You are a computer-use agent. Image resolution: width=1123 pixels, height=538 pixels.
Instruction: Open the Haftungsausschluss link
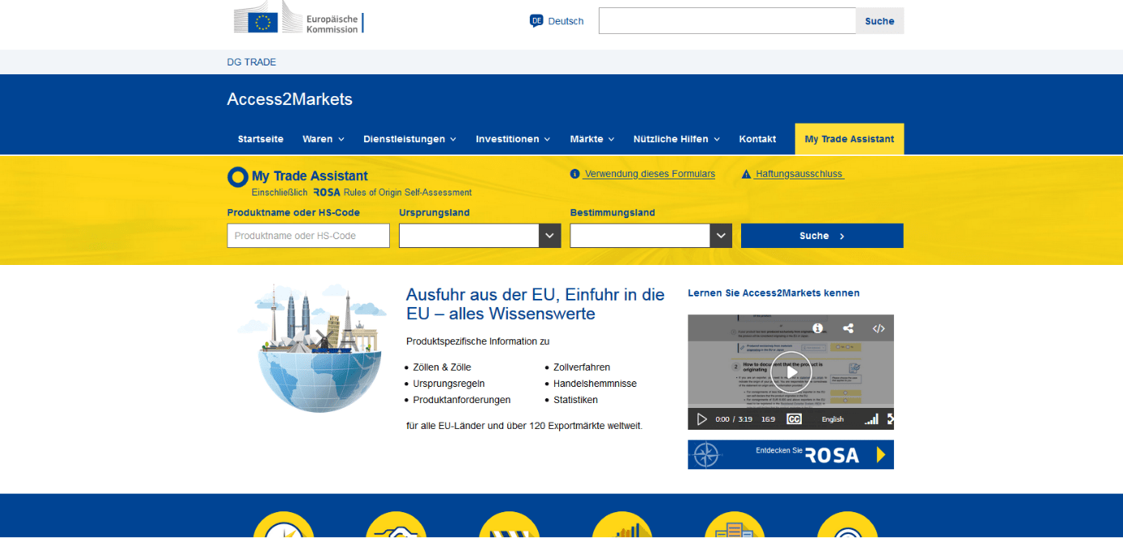pos(799,173)
